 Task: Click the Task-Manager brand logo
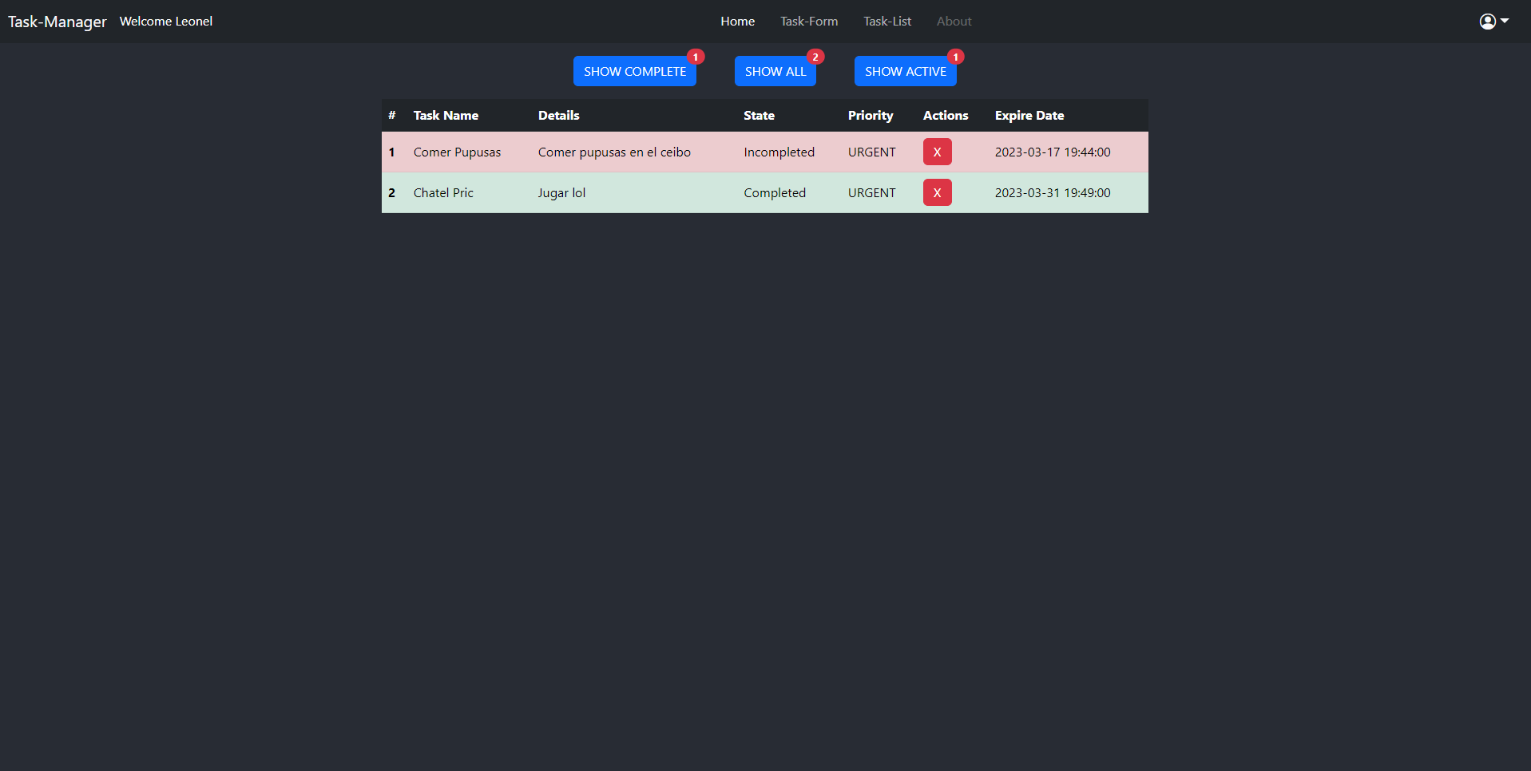pyautogui.click(x=57, y=21)
